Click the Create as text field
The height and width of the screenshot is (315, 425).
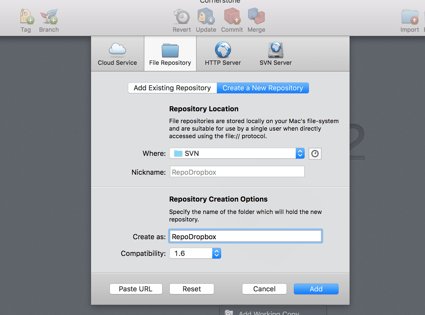coord(245,236)
